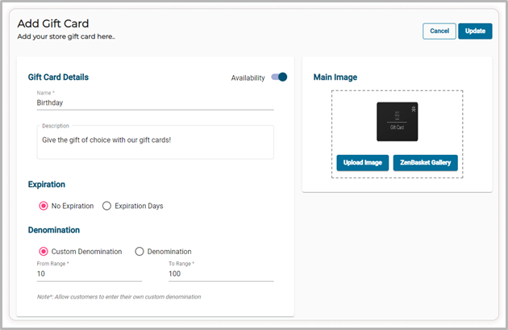Click the Upload Image button
The height and width of the screenshot is (330, 508).
click(362, 163)
